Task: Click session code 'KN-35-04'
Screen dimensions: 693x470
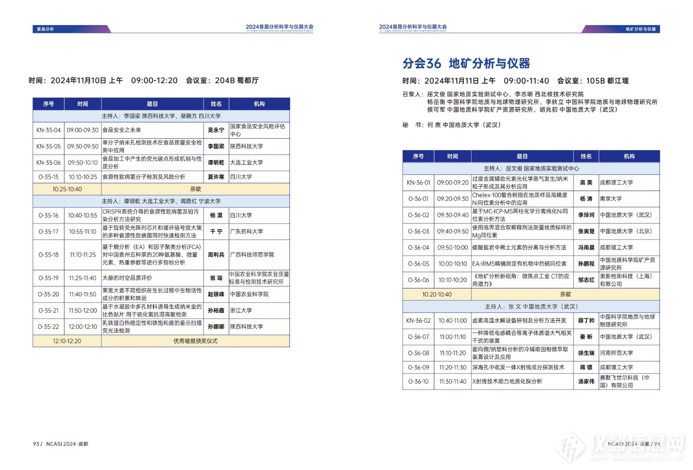Action: [49, 130]
